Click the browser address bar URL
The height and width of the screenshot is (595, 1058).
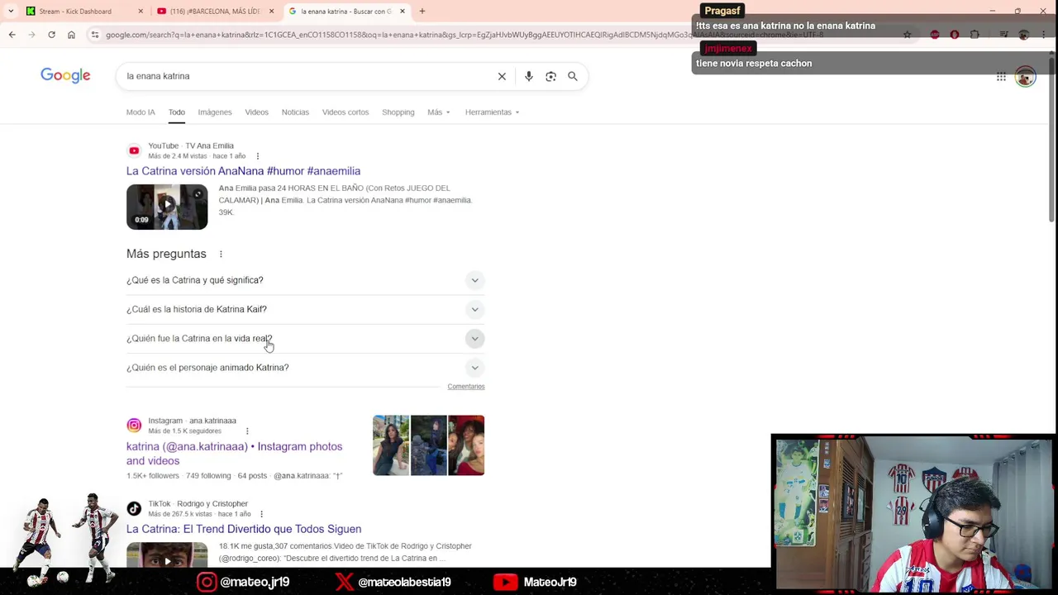pos(463,35)
